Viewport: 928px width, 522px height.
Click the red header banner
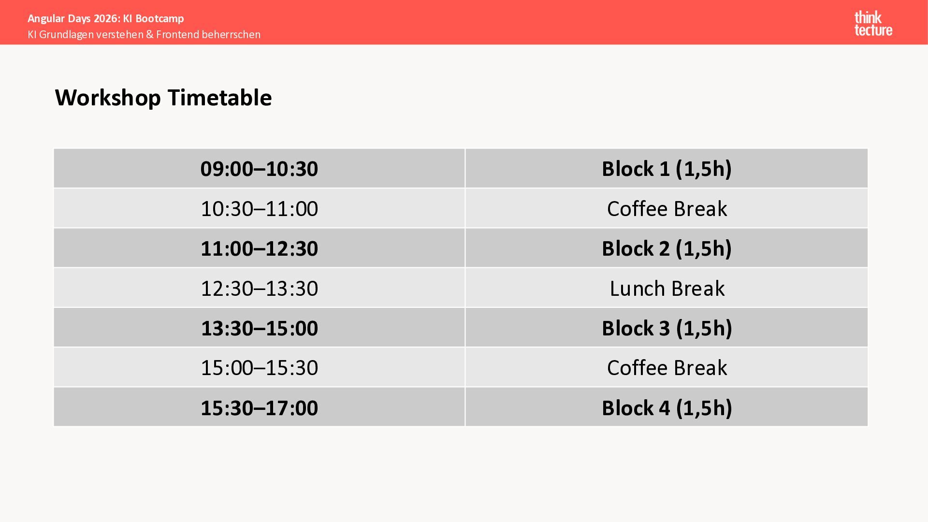click(x=464, y=22)
